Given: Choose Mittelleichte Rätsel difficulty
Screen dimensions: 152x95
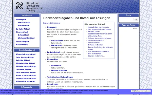Looking at the screenshot, I should 25,63.
